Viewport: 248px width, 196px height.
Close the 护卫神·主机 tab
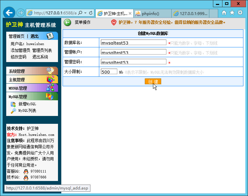coord(130,14)
